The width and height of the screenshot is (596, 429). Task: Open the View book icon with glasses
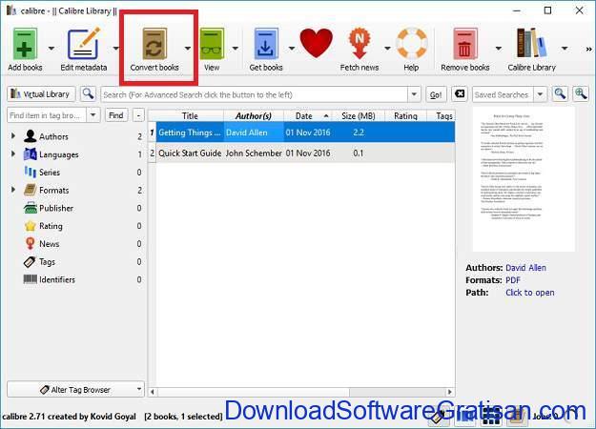click(x=212, y=44)
